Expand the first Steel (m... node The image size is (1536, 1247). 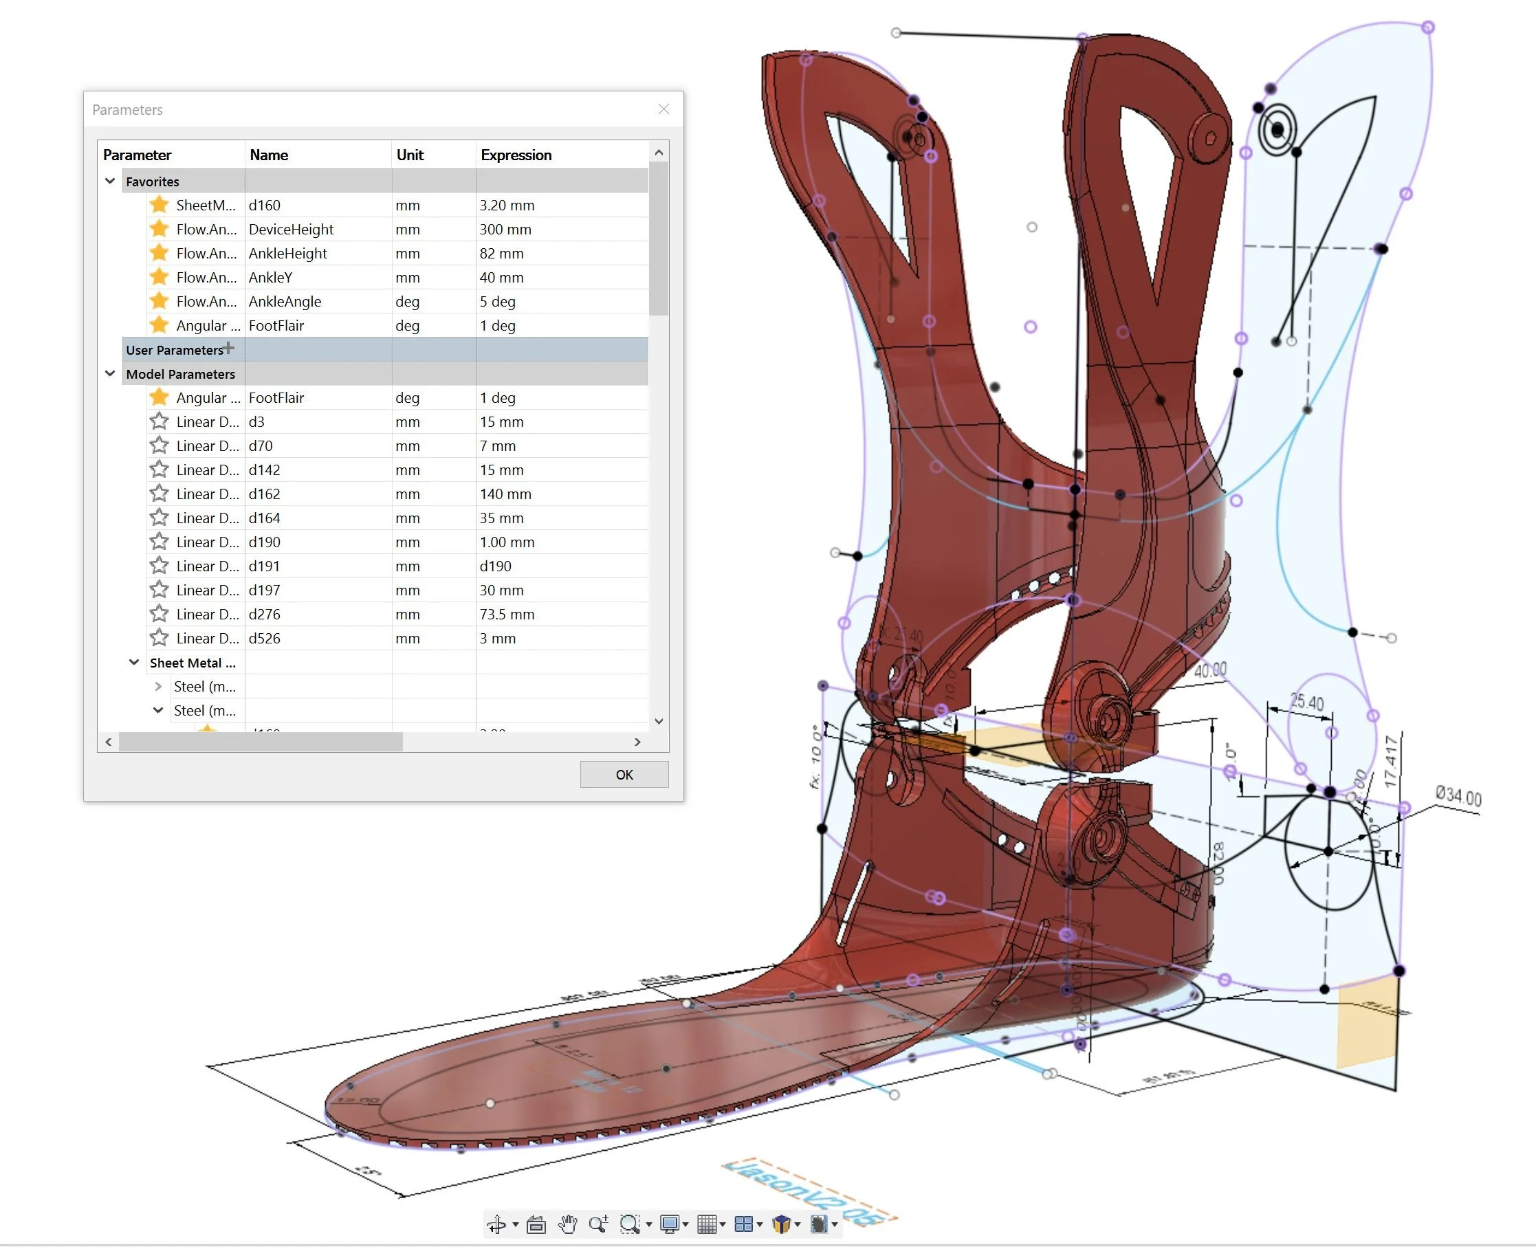(x=158, y=687)
